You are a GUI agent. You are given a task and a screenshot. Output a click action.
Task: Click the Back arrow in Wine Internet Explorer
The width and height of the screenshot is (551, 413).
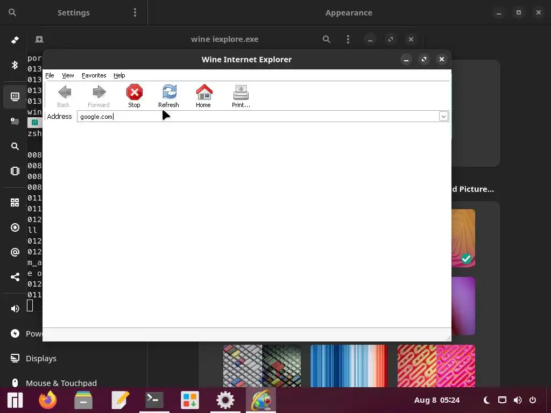click(x=64, y=96)
